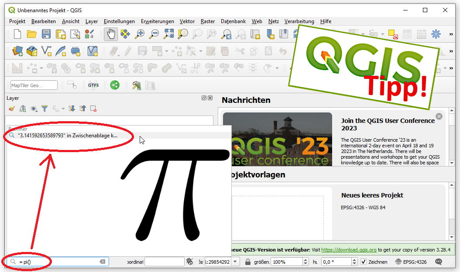This screenshot has width=460, height=272.
Task: Toggle the mouse extents display icon
Action: (x=190, y=262)
